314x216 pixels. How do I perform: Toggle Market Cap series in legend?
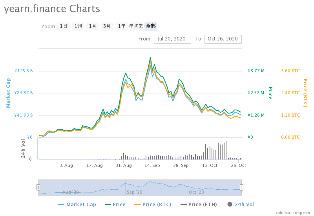point(77,205)
